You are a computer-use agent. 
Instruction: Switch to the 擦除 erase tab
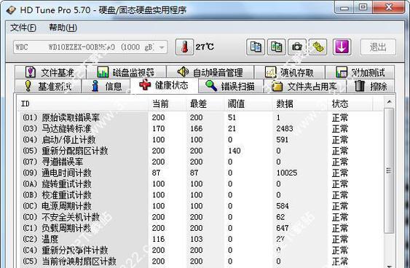coord(371,86)
